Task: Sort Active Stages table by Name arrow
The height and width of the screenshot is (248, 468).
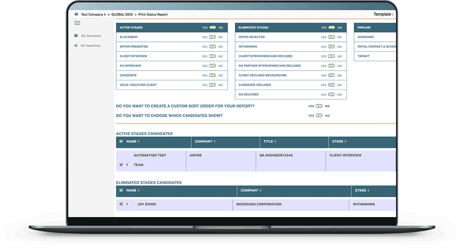Action: (x=139, y=142)
